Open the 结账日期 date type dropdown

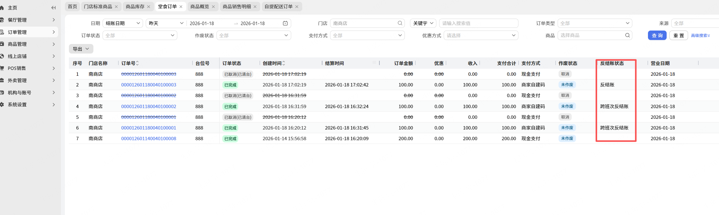point(123,23)
